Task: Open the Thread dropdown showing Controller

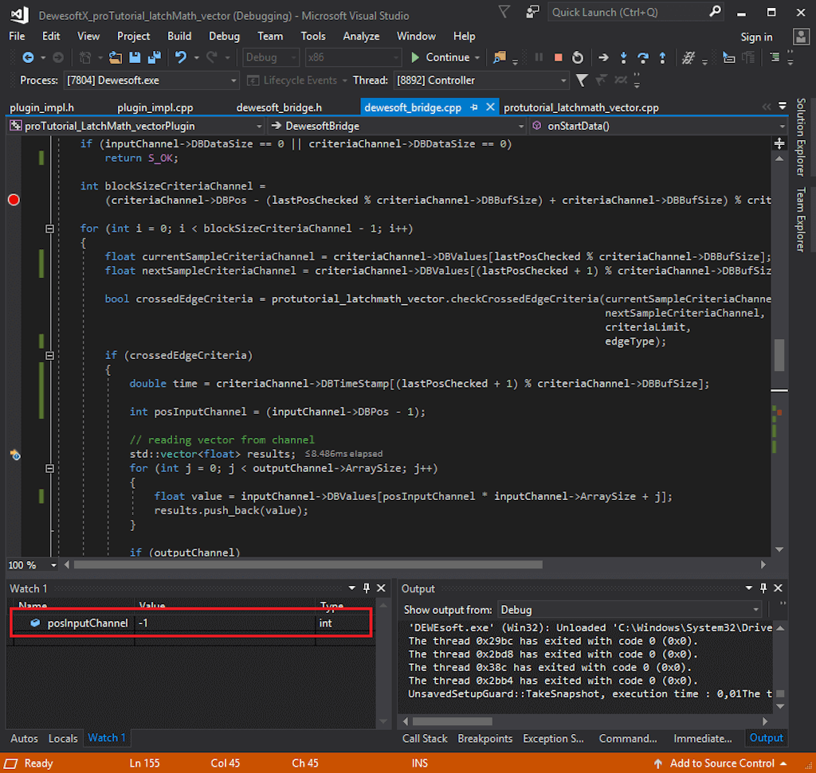Action: point(481,80)
